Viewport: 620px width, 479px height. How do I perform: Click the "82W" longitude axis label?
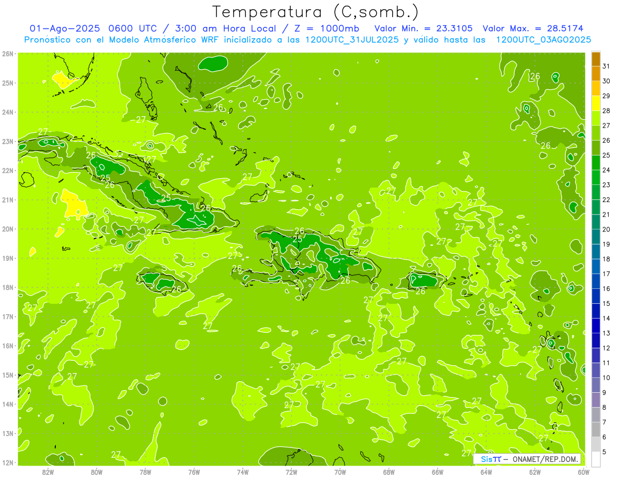(48, 472)
